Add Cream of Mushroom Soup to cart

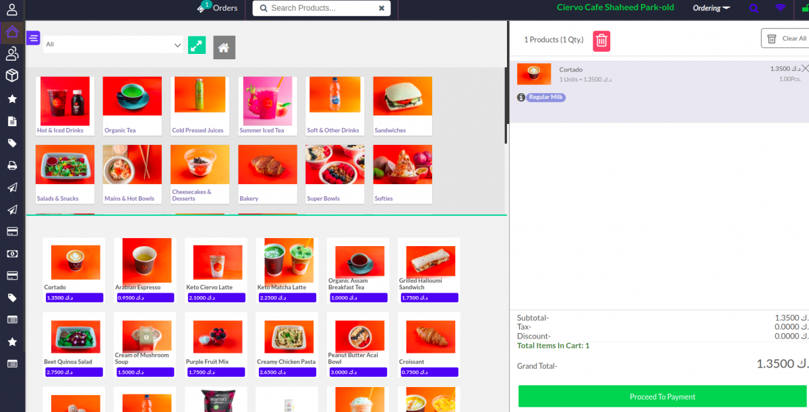coord(145,345)
